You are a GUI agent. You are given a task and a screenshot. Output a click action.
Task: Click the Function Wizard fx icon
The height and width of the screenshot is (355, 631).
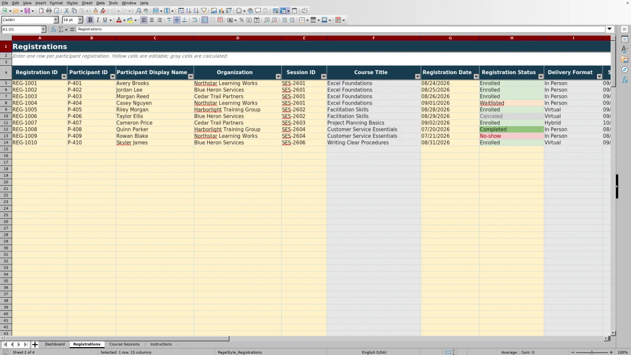point(53,29)
